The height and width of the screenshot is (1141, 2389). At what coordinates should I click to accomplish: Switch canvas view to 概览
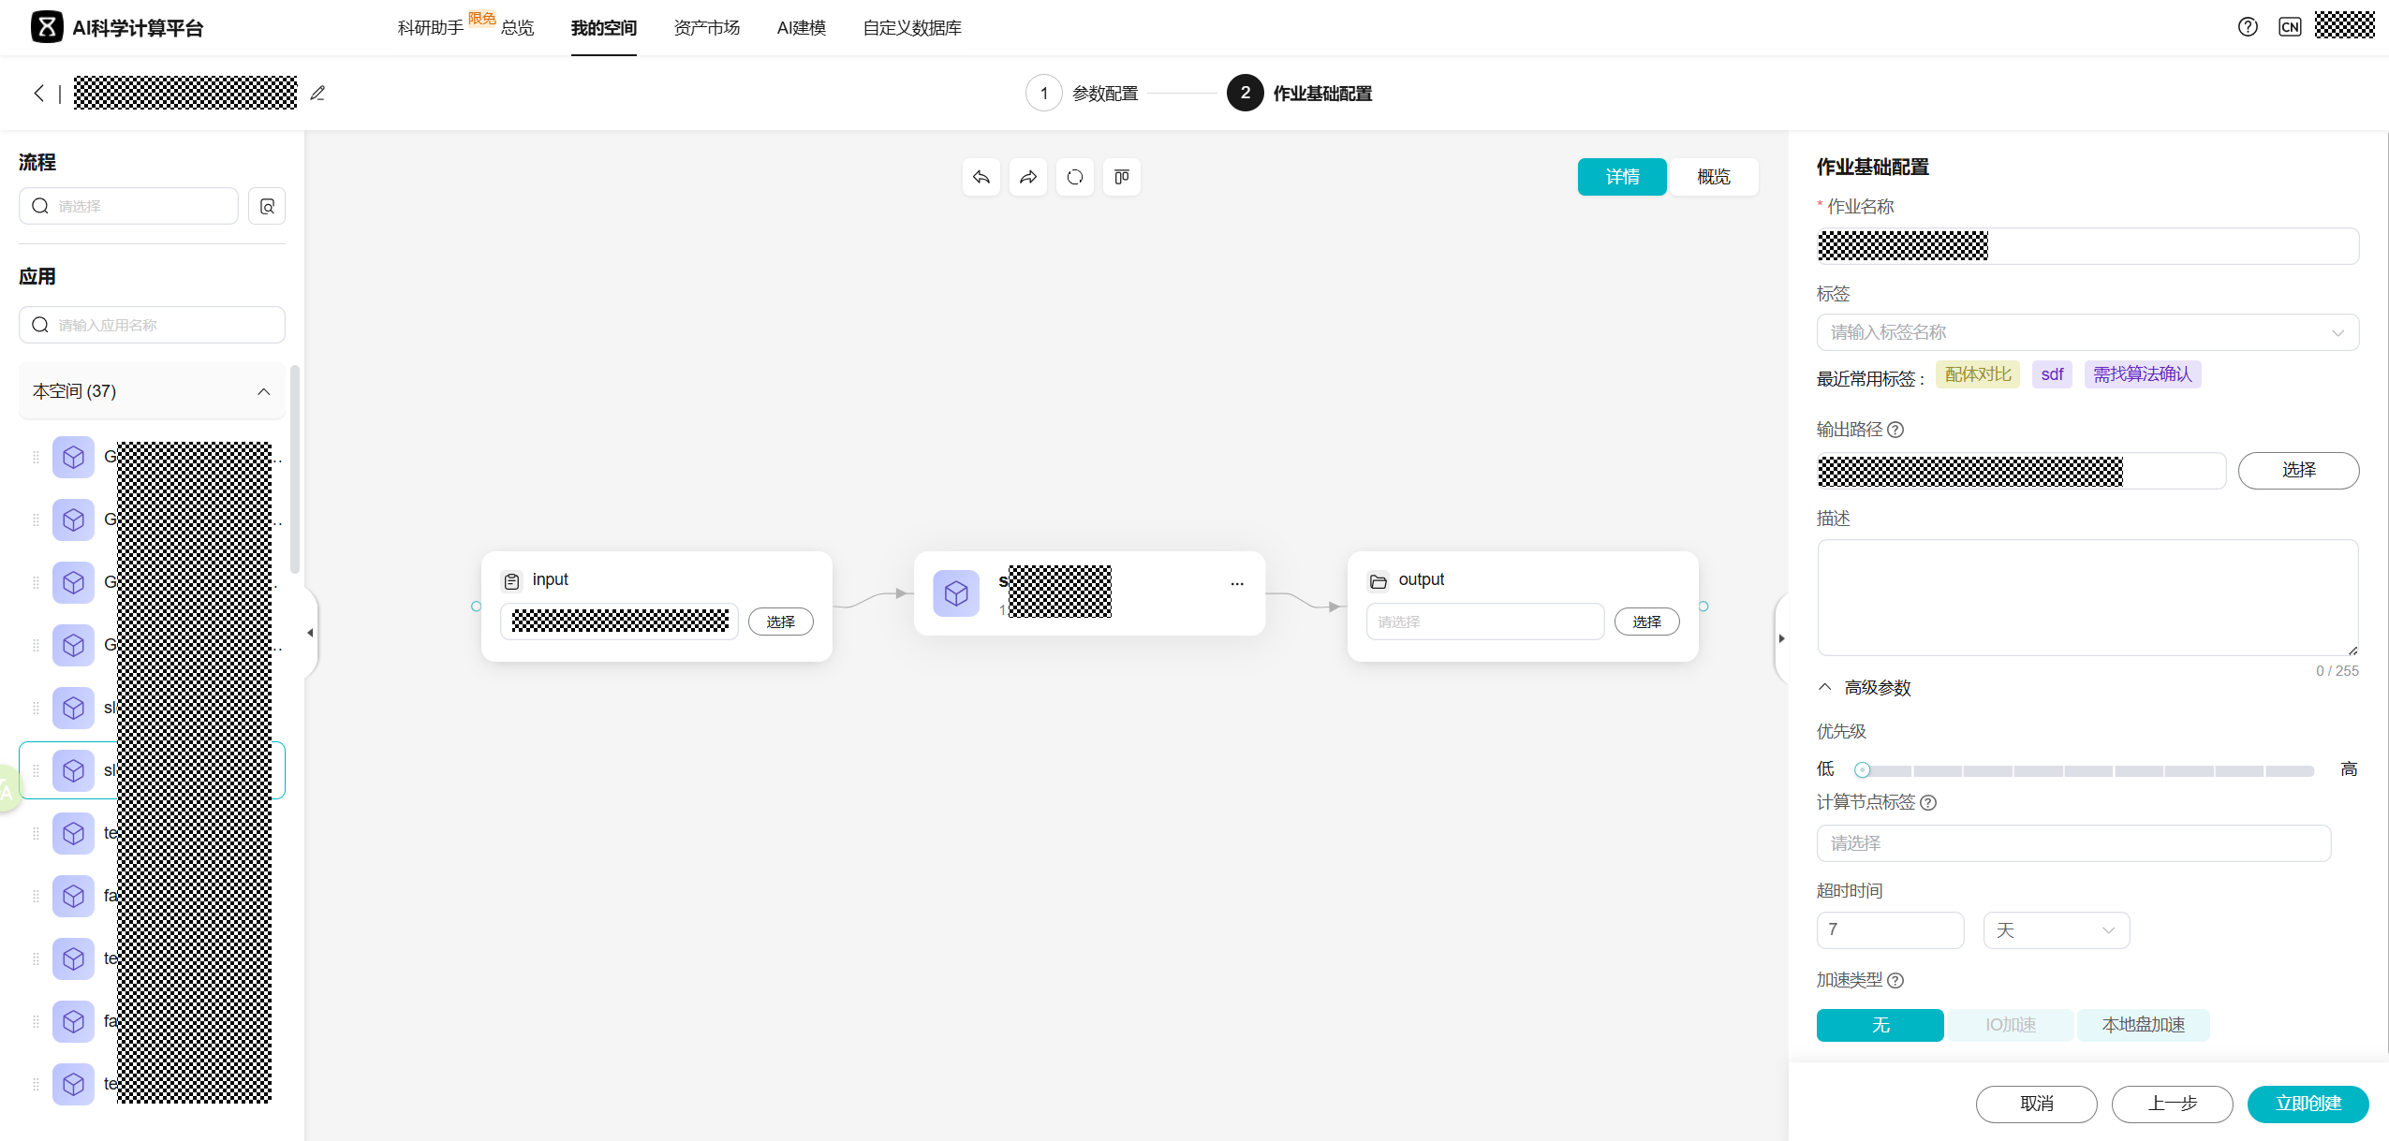pyautogui.click(x=1713, y=177)
